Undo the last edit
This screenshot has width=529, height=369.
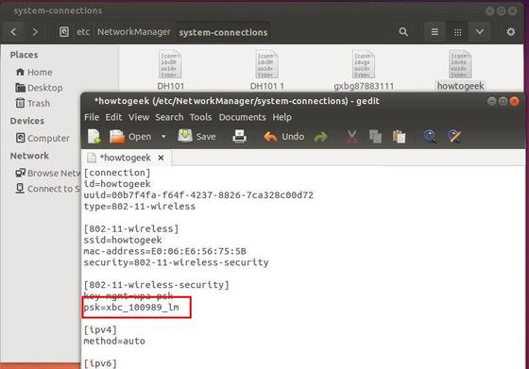tap(283, 137)
